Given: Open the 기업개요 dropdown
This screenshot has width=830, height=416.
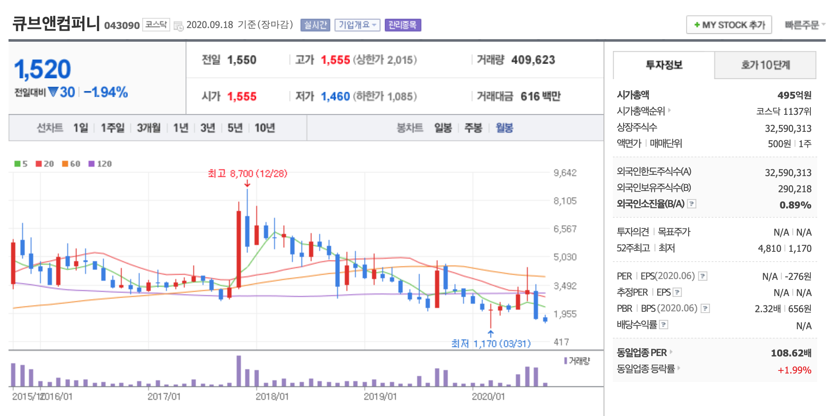Looking at the screenshot, I should tap(357, 25).
